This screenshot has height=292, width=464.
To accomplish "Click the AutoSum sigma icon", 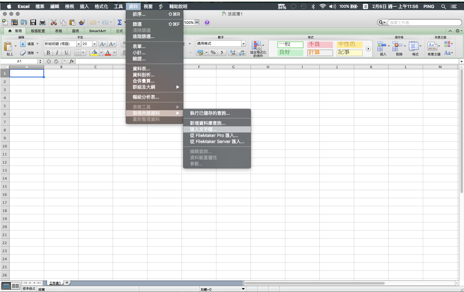I will coord(119,22).
